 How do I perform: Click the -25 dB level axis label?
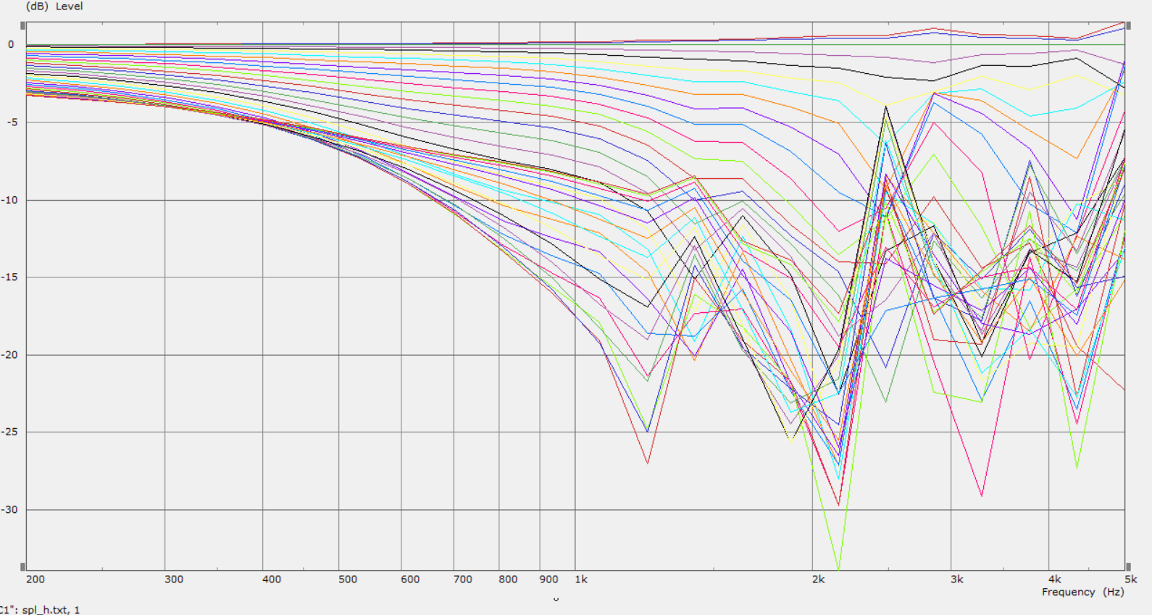pyautogui.click(x=9, y=432)
